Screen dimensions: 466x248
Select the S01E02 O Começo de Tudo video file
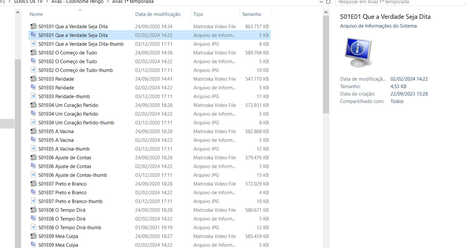pos(68,52)
